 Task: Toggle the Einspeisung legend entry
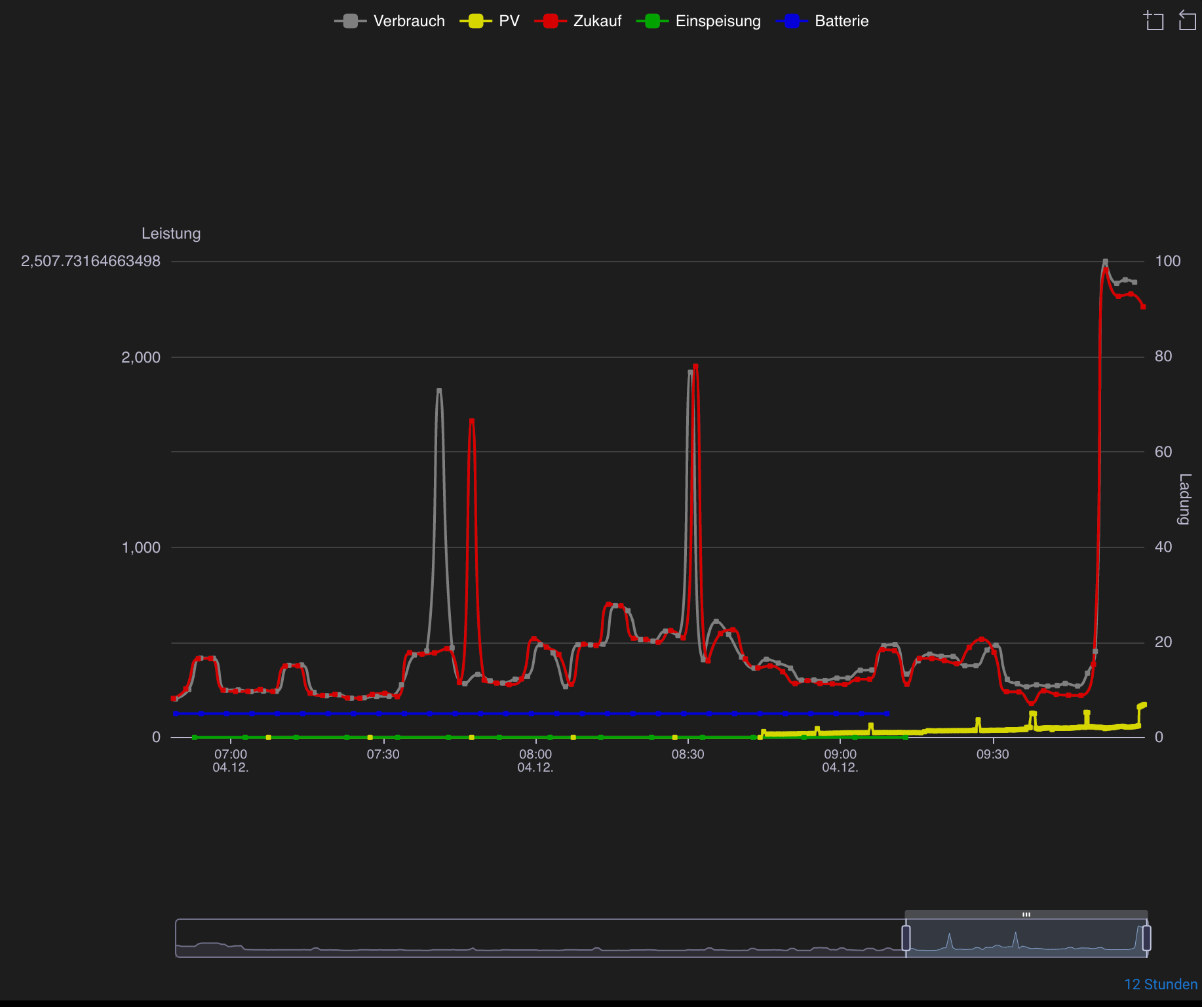coord(699,21)
